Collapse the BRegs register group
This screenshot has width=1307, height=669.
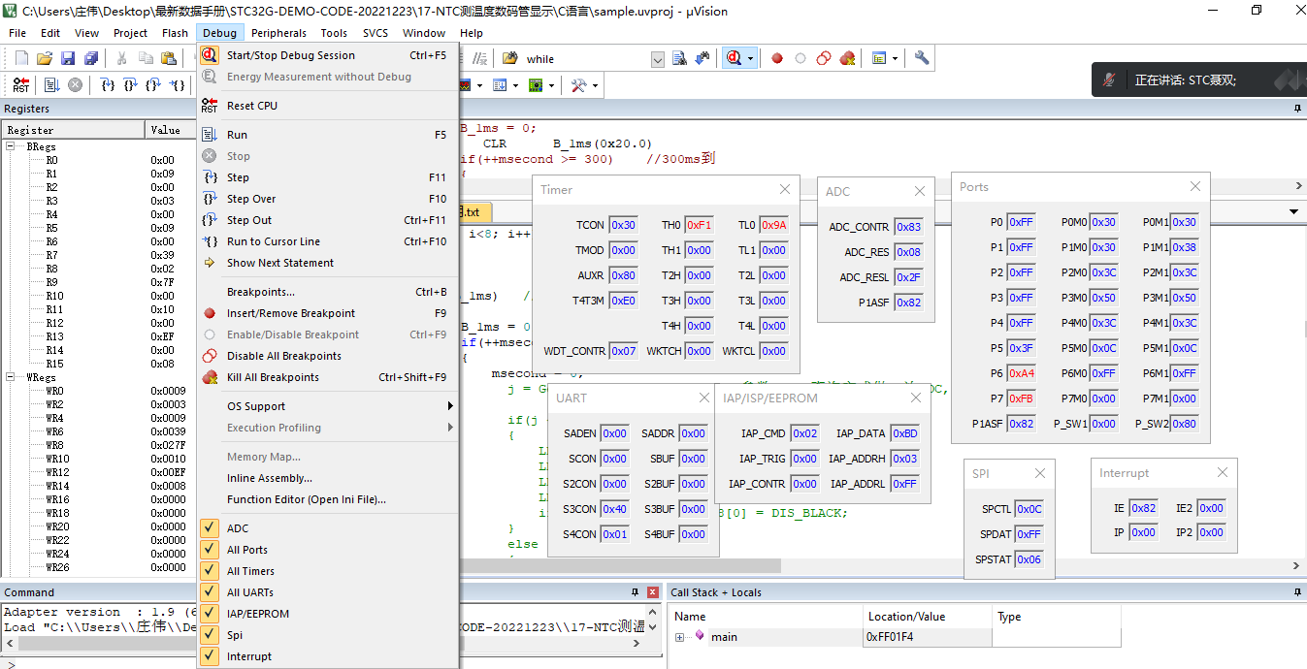[11, 146]
